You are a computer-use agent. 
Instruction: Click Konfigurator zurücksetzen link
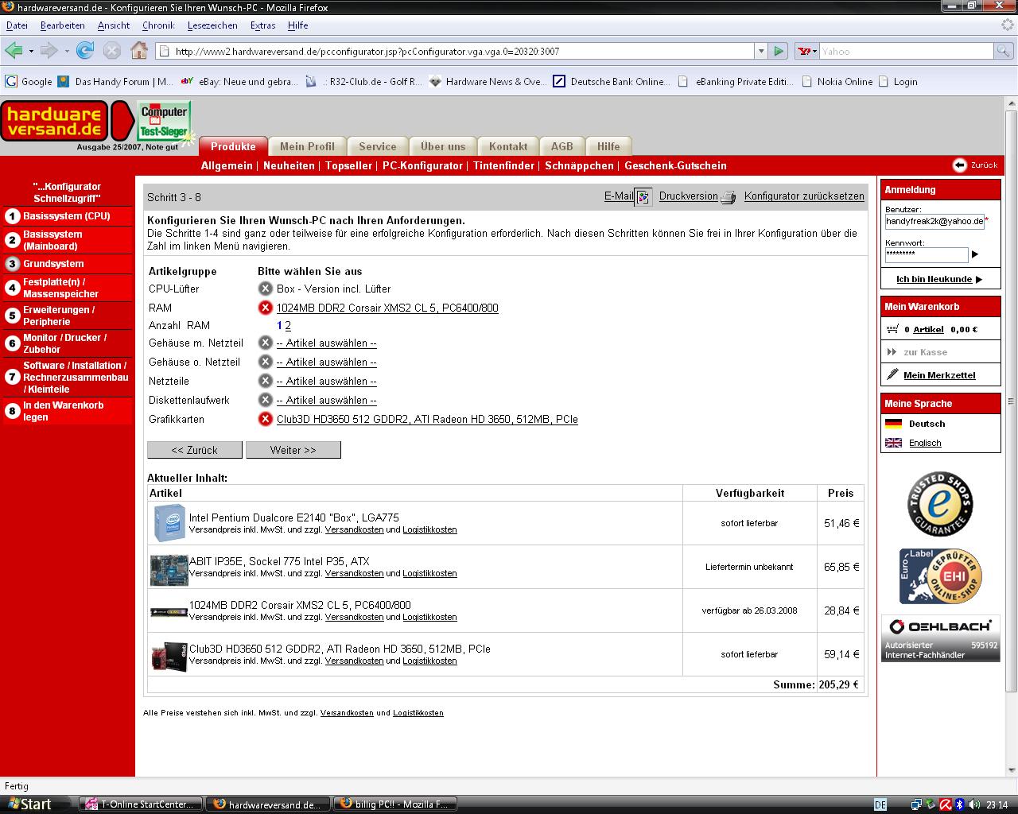tap(804, 196)
